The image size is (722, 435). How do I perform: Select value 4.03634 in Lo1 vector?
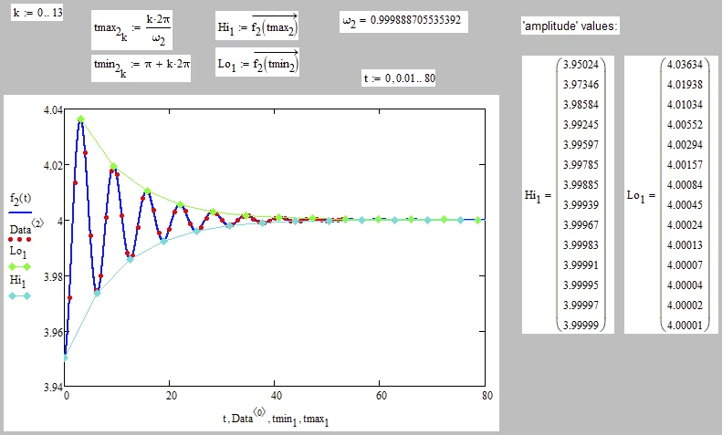685,65
